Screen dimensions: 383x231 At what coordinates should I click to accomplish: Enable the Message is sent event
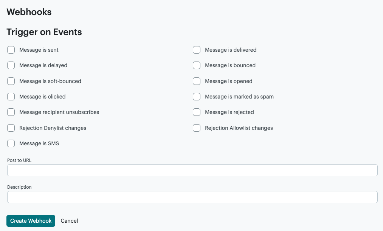pos(11,49)
